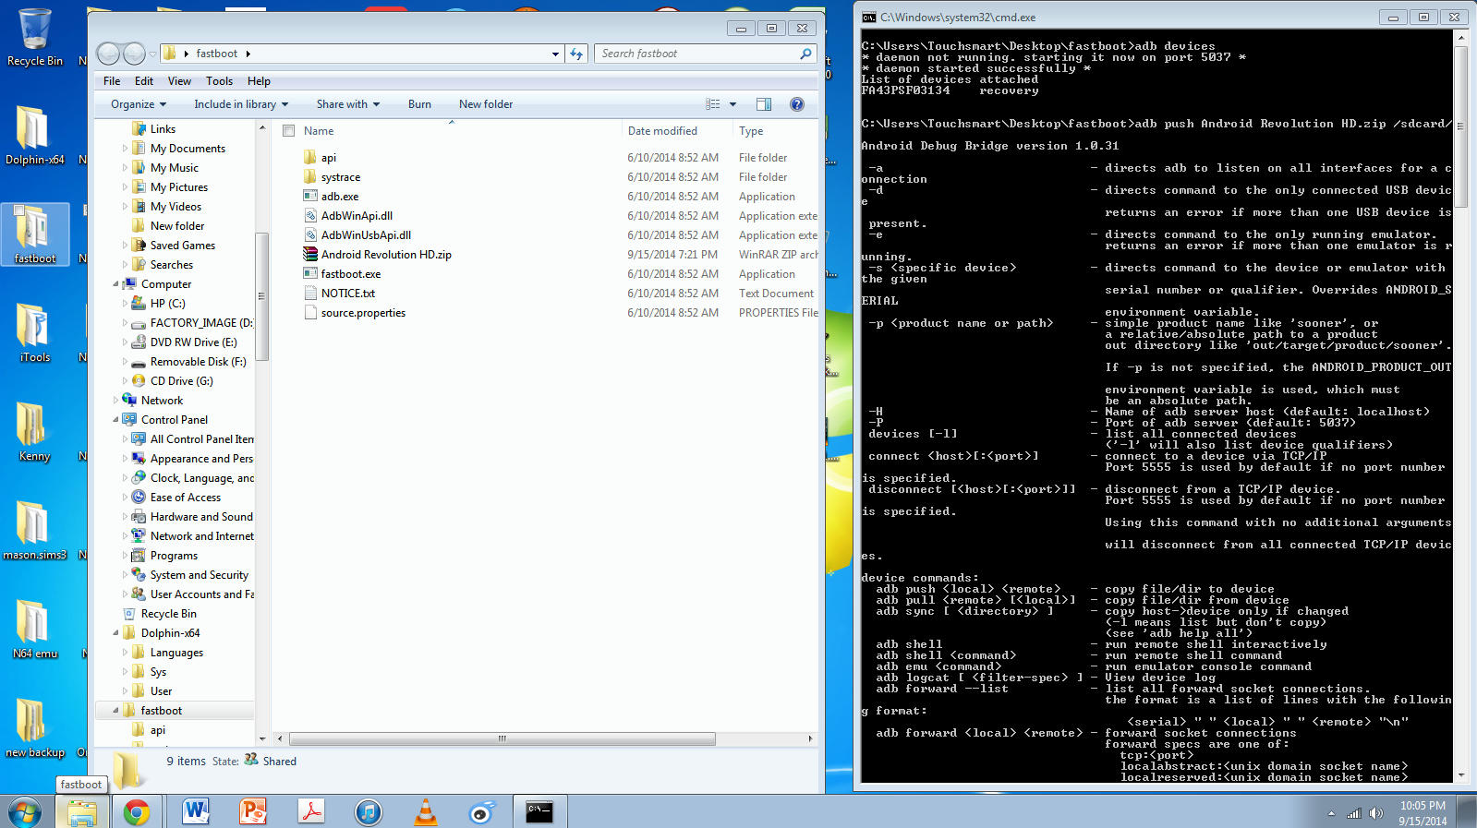Screen dimensions: 1477x828
Task: Open the view options dropdown arrow
Action: (x=733, y=104)
